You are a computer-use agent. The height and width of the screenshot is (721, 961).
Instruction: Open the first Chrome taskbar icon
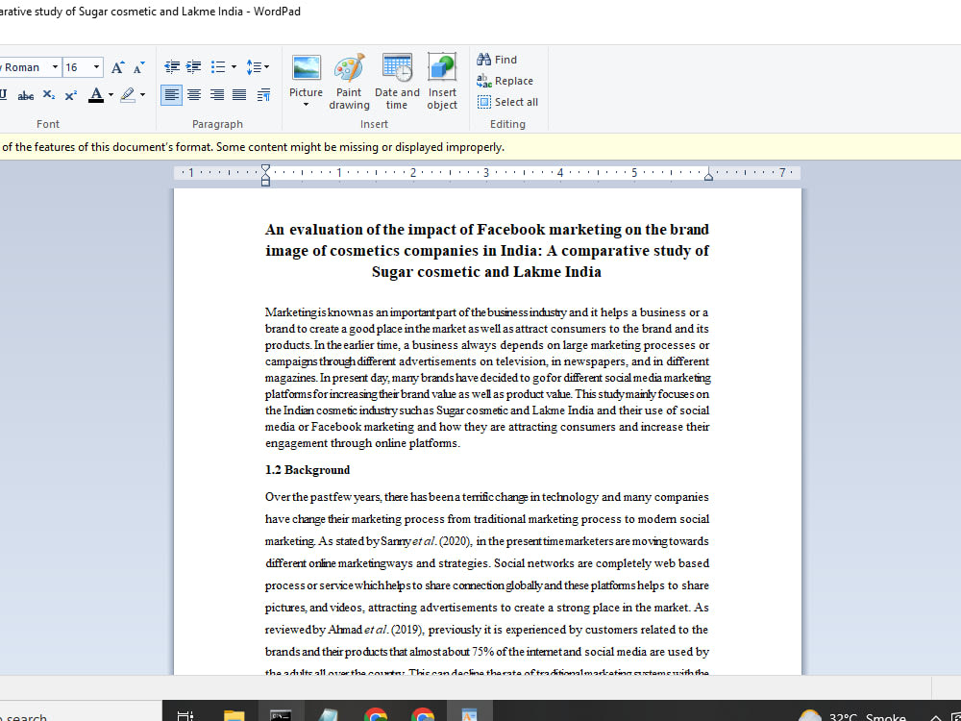point(375,715)
